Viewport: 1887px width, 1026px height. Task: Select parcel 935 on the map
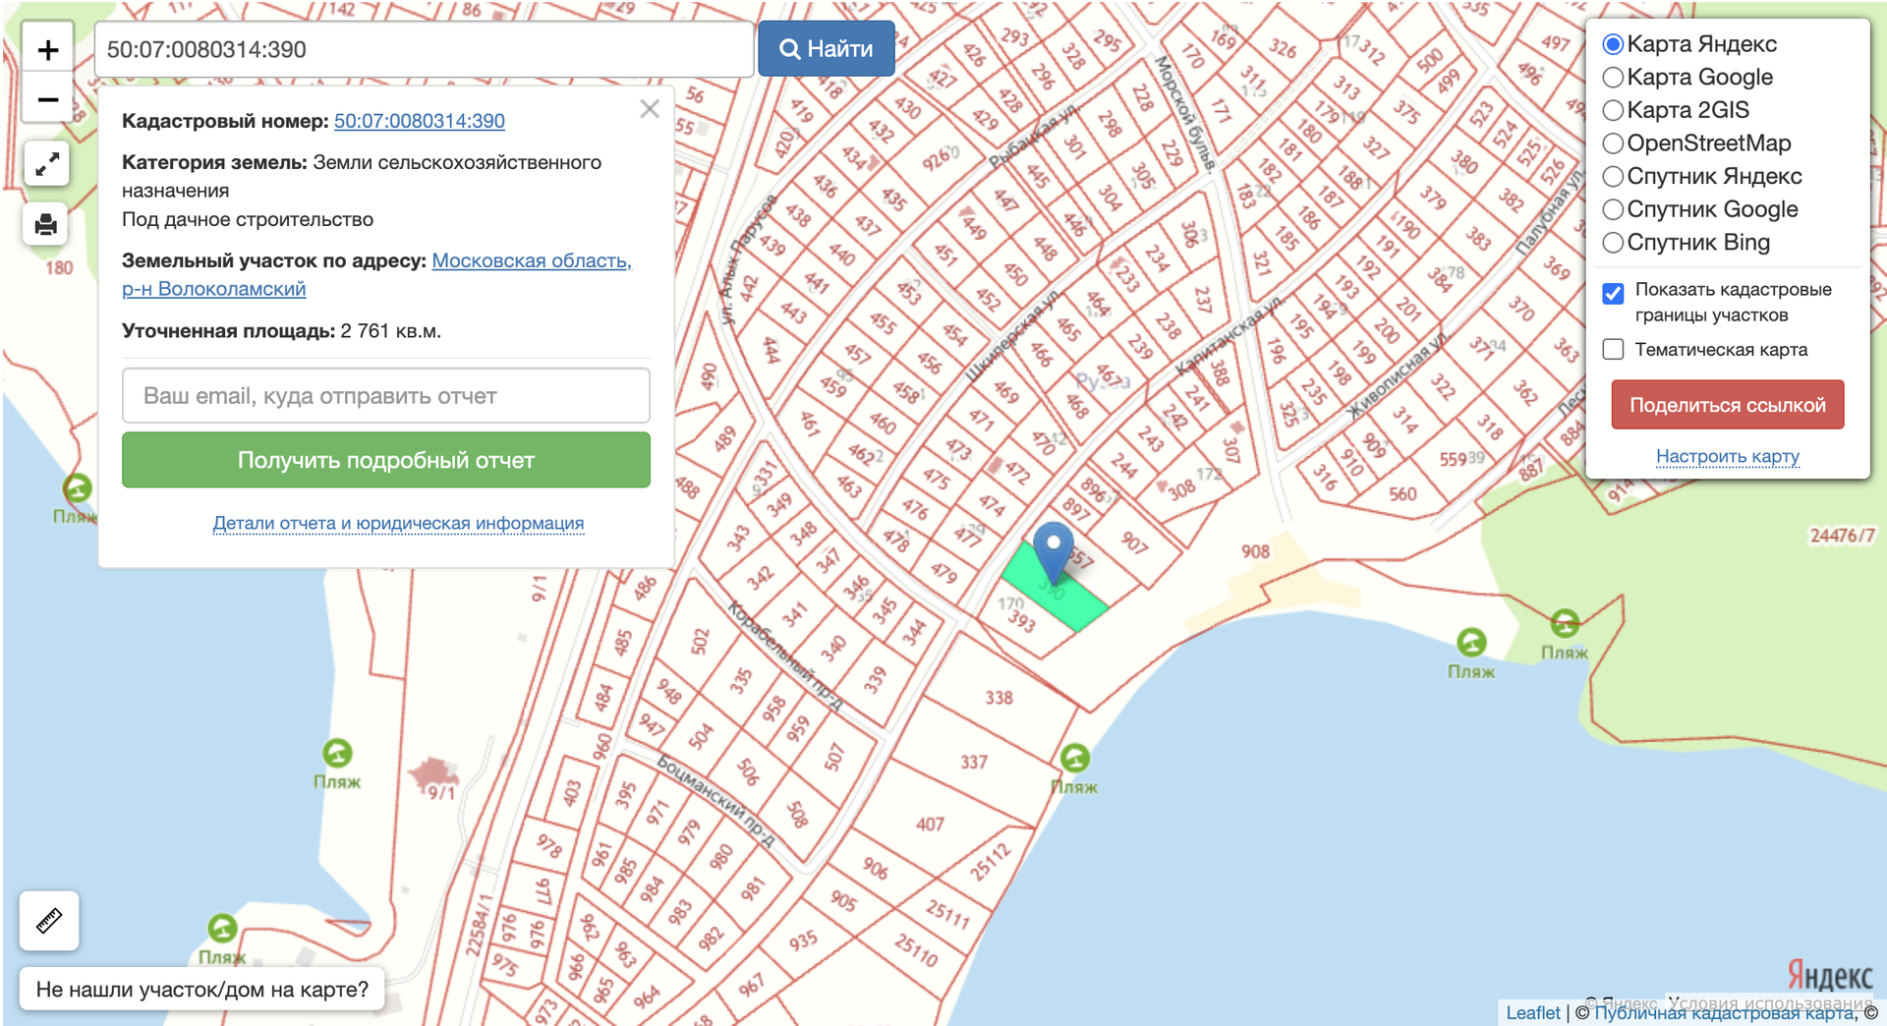pos(803,940)
